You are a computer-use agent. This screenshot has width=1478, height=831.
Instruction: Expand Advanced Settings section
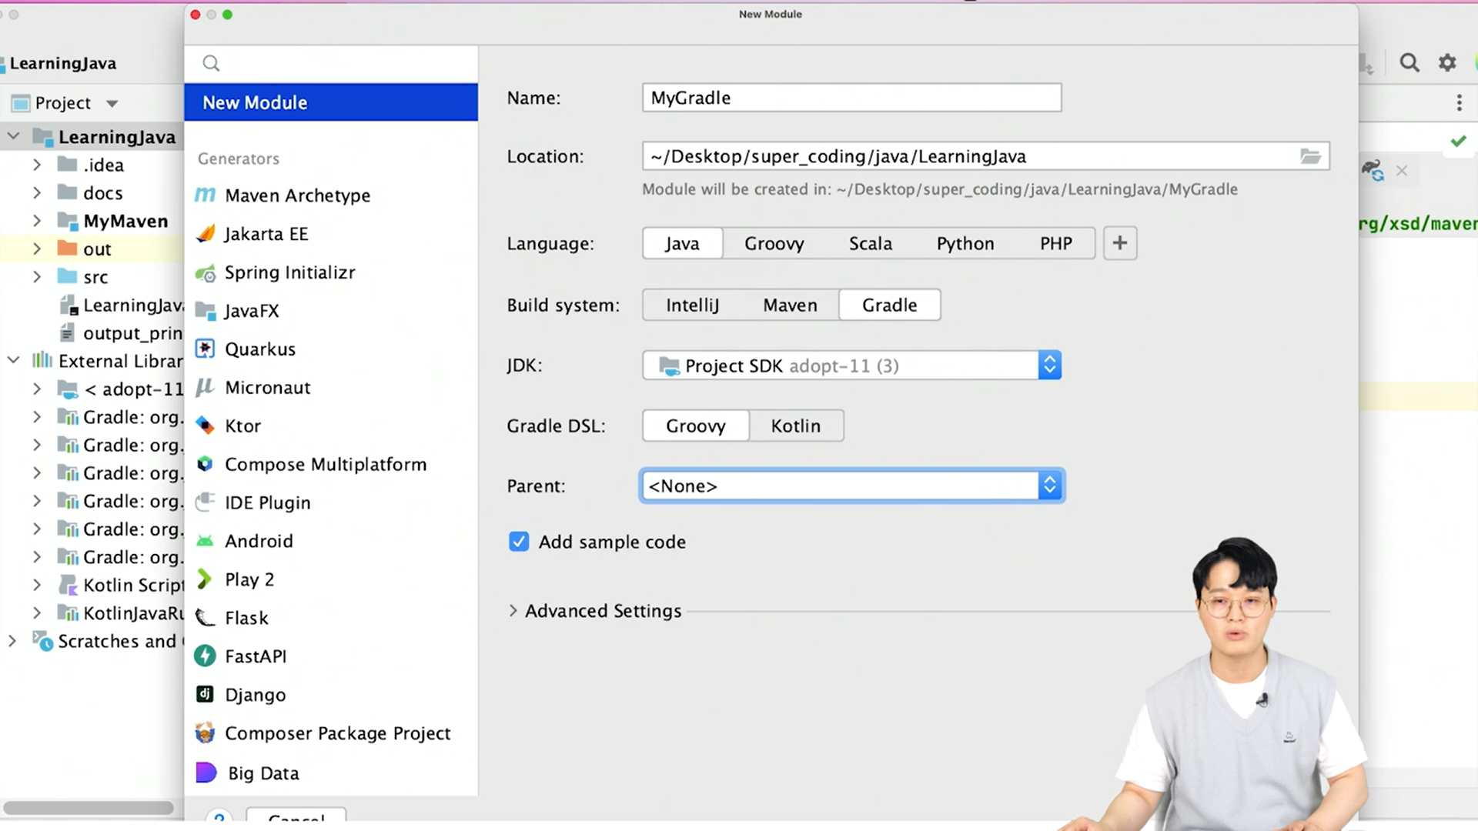(513, 611)
